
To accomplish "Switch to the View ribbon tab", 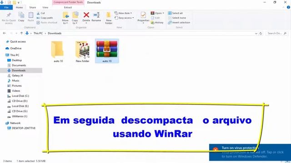I will 45,7.
